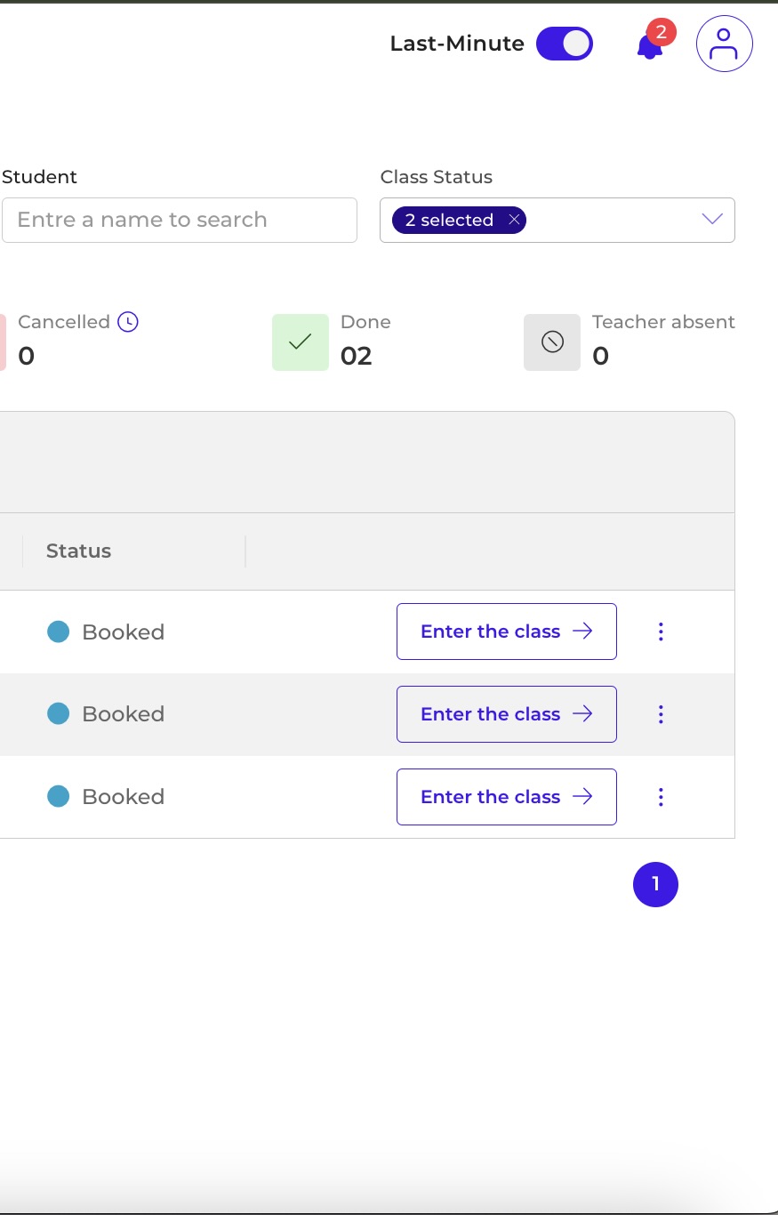Click the green Done checkmark icon
The width and height of the screenshot is (778, 1215).
click(x=301, y=342)
